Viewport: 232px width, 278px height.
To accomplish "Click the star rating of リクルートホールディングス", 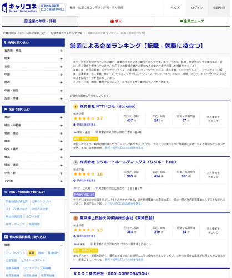I will coord(84,174).
